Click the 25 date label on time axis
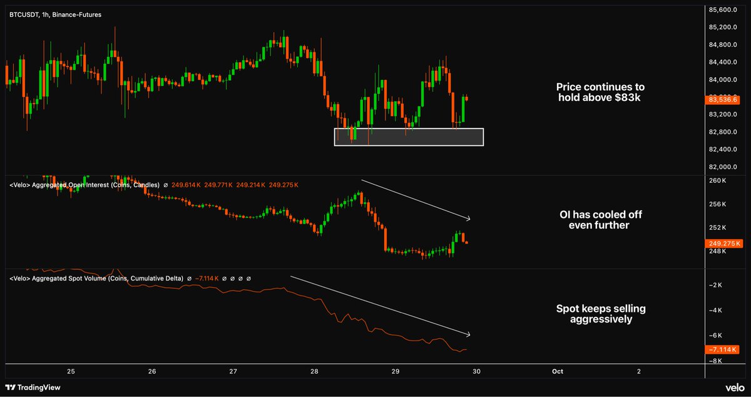Image resolution: width=751 pixels, height=397 pixels. click(x=71, y=371)
